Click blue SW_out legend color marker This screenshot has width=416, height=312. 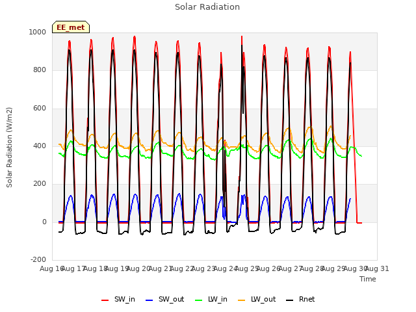(149, 300)
